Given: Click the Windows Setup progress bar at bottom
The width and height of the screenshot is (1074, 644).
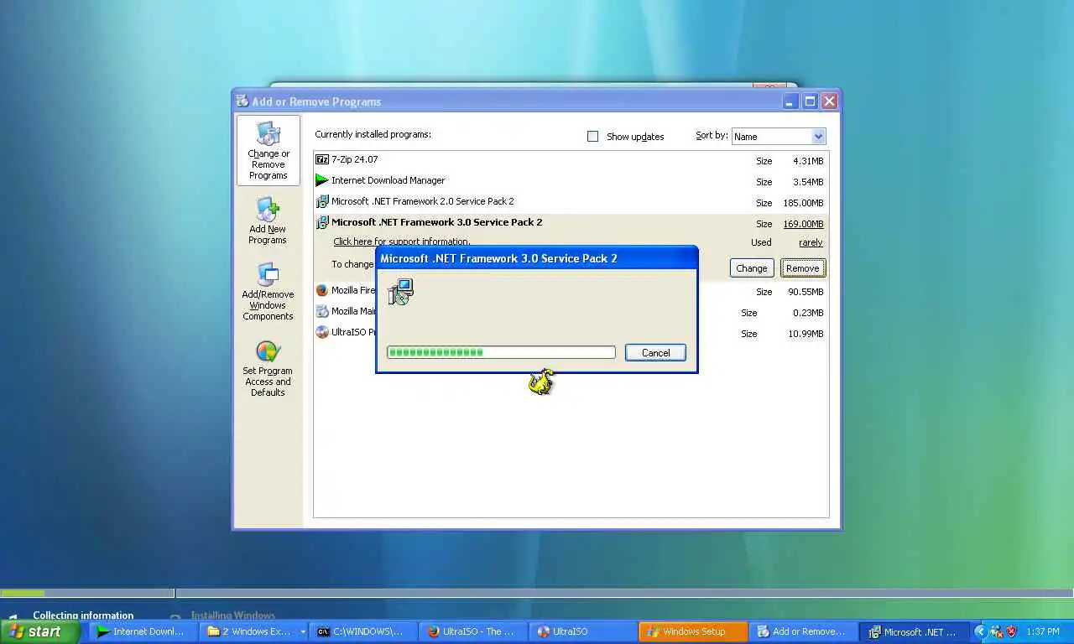Looking at the screenshot, I should (x=537, y=593).
